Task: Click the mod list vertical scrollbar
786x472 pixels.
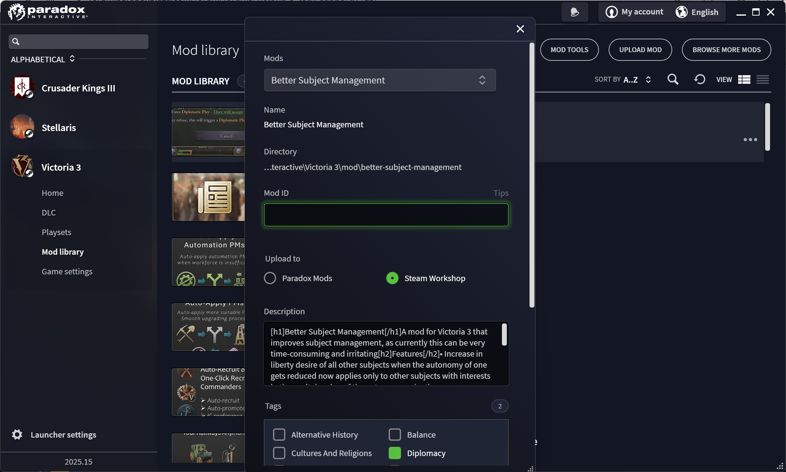Action: [768, 127]
